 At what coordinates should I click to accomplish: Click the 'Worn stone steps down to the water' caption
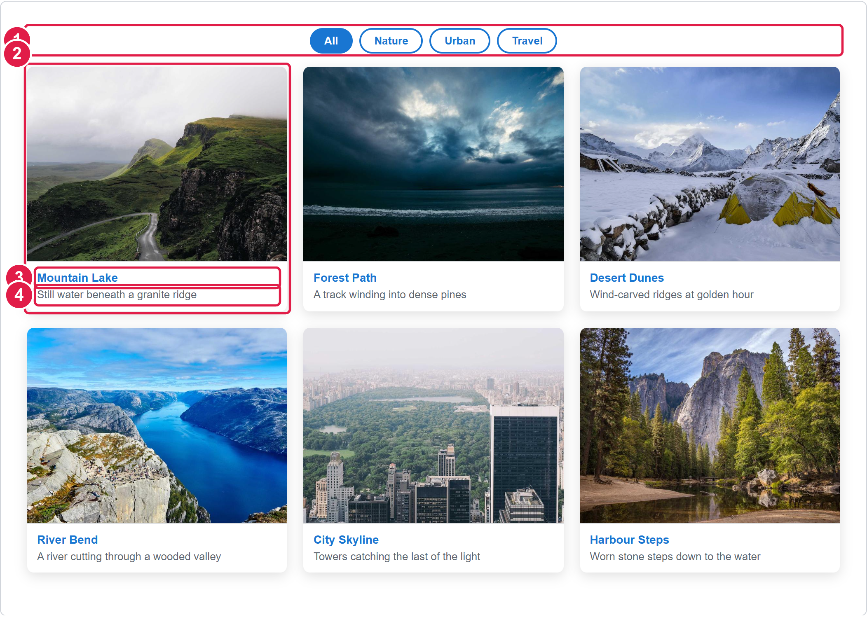tap(675, 556)
